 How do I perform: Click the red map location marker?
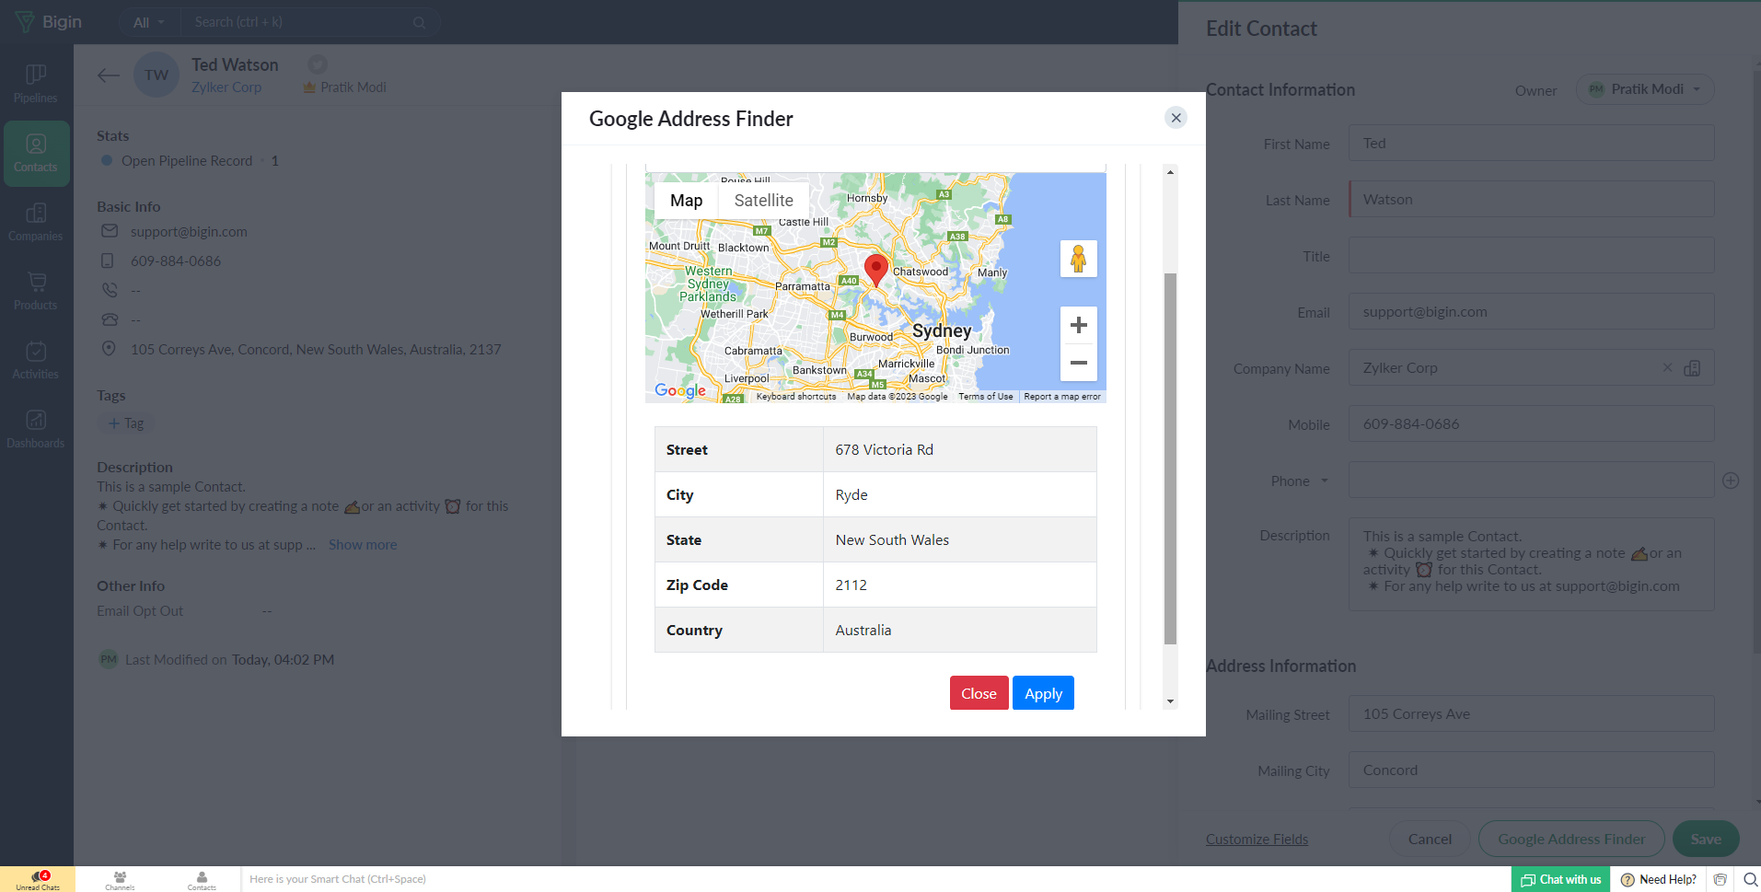point(876,271)
